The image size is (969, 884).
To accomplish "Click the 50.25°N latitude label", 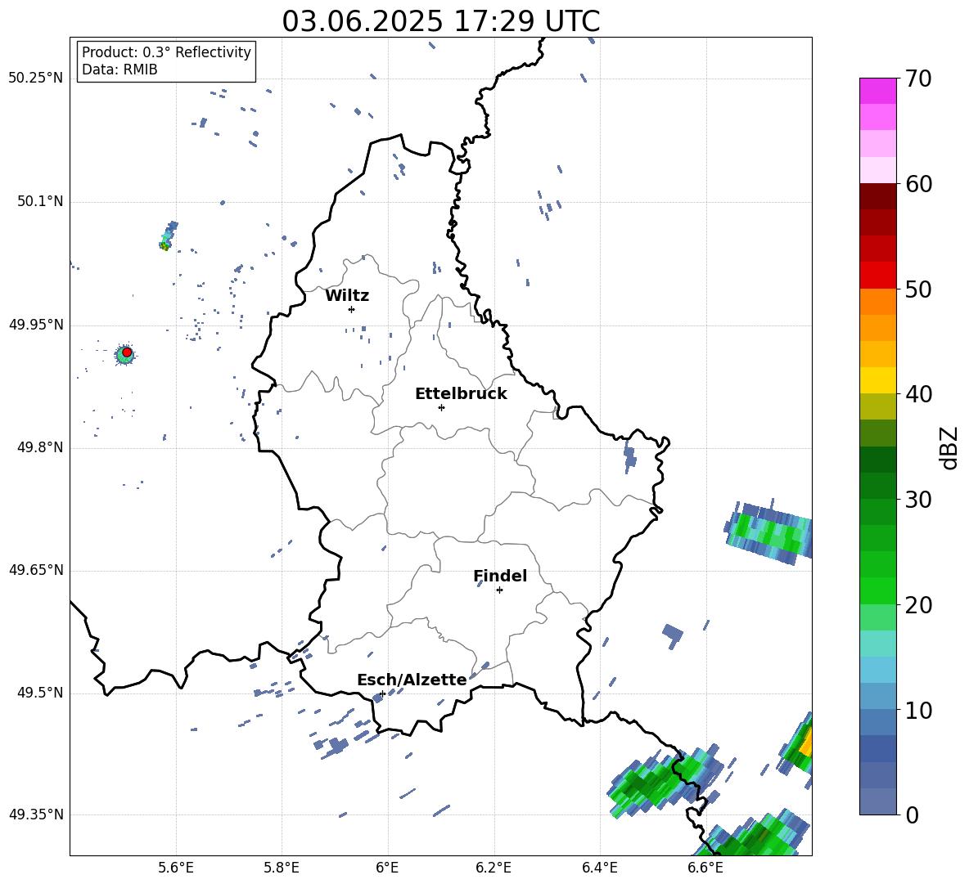I will click(x=36, y=79).
